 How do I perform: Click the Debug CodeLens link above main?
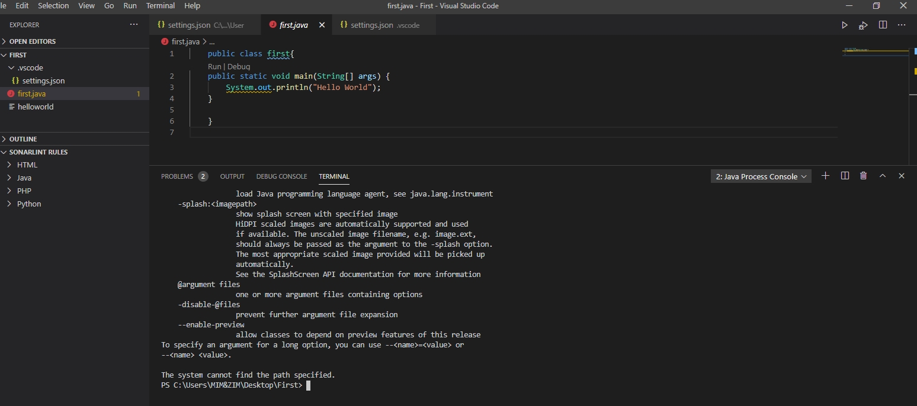click(x=239, y=67)
